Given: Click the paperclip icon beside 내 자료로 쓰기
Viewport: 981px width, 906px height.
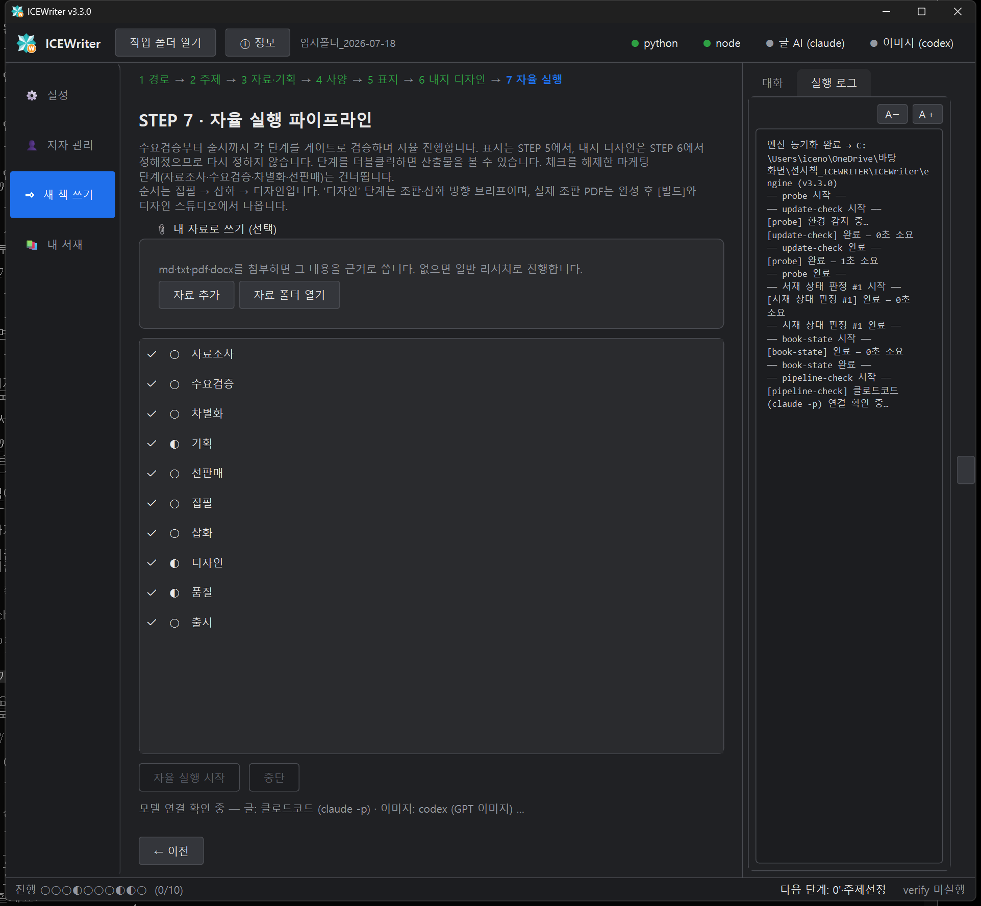Looking at the screenshot, I should click(x=162, y=229).
